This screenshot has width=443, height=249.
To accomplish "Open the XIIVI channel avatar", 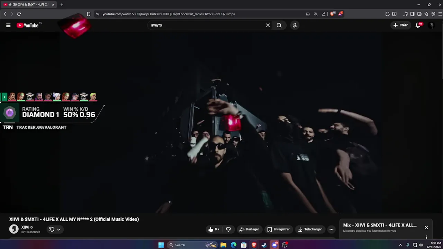I will (14, 229).
